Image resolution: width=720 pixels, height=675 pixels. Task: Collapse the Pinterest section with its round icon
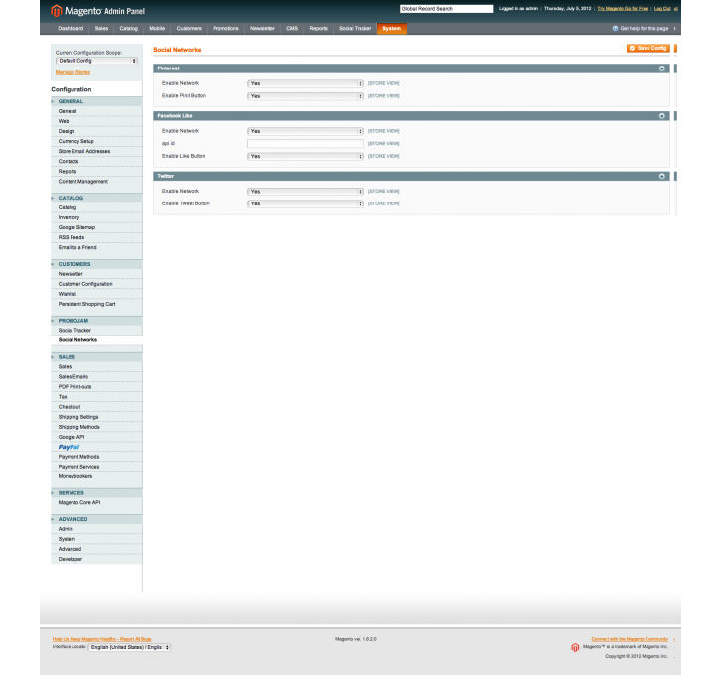click(x=661, y=68)
